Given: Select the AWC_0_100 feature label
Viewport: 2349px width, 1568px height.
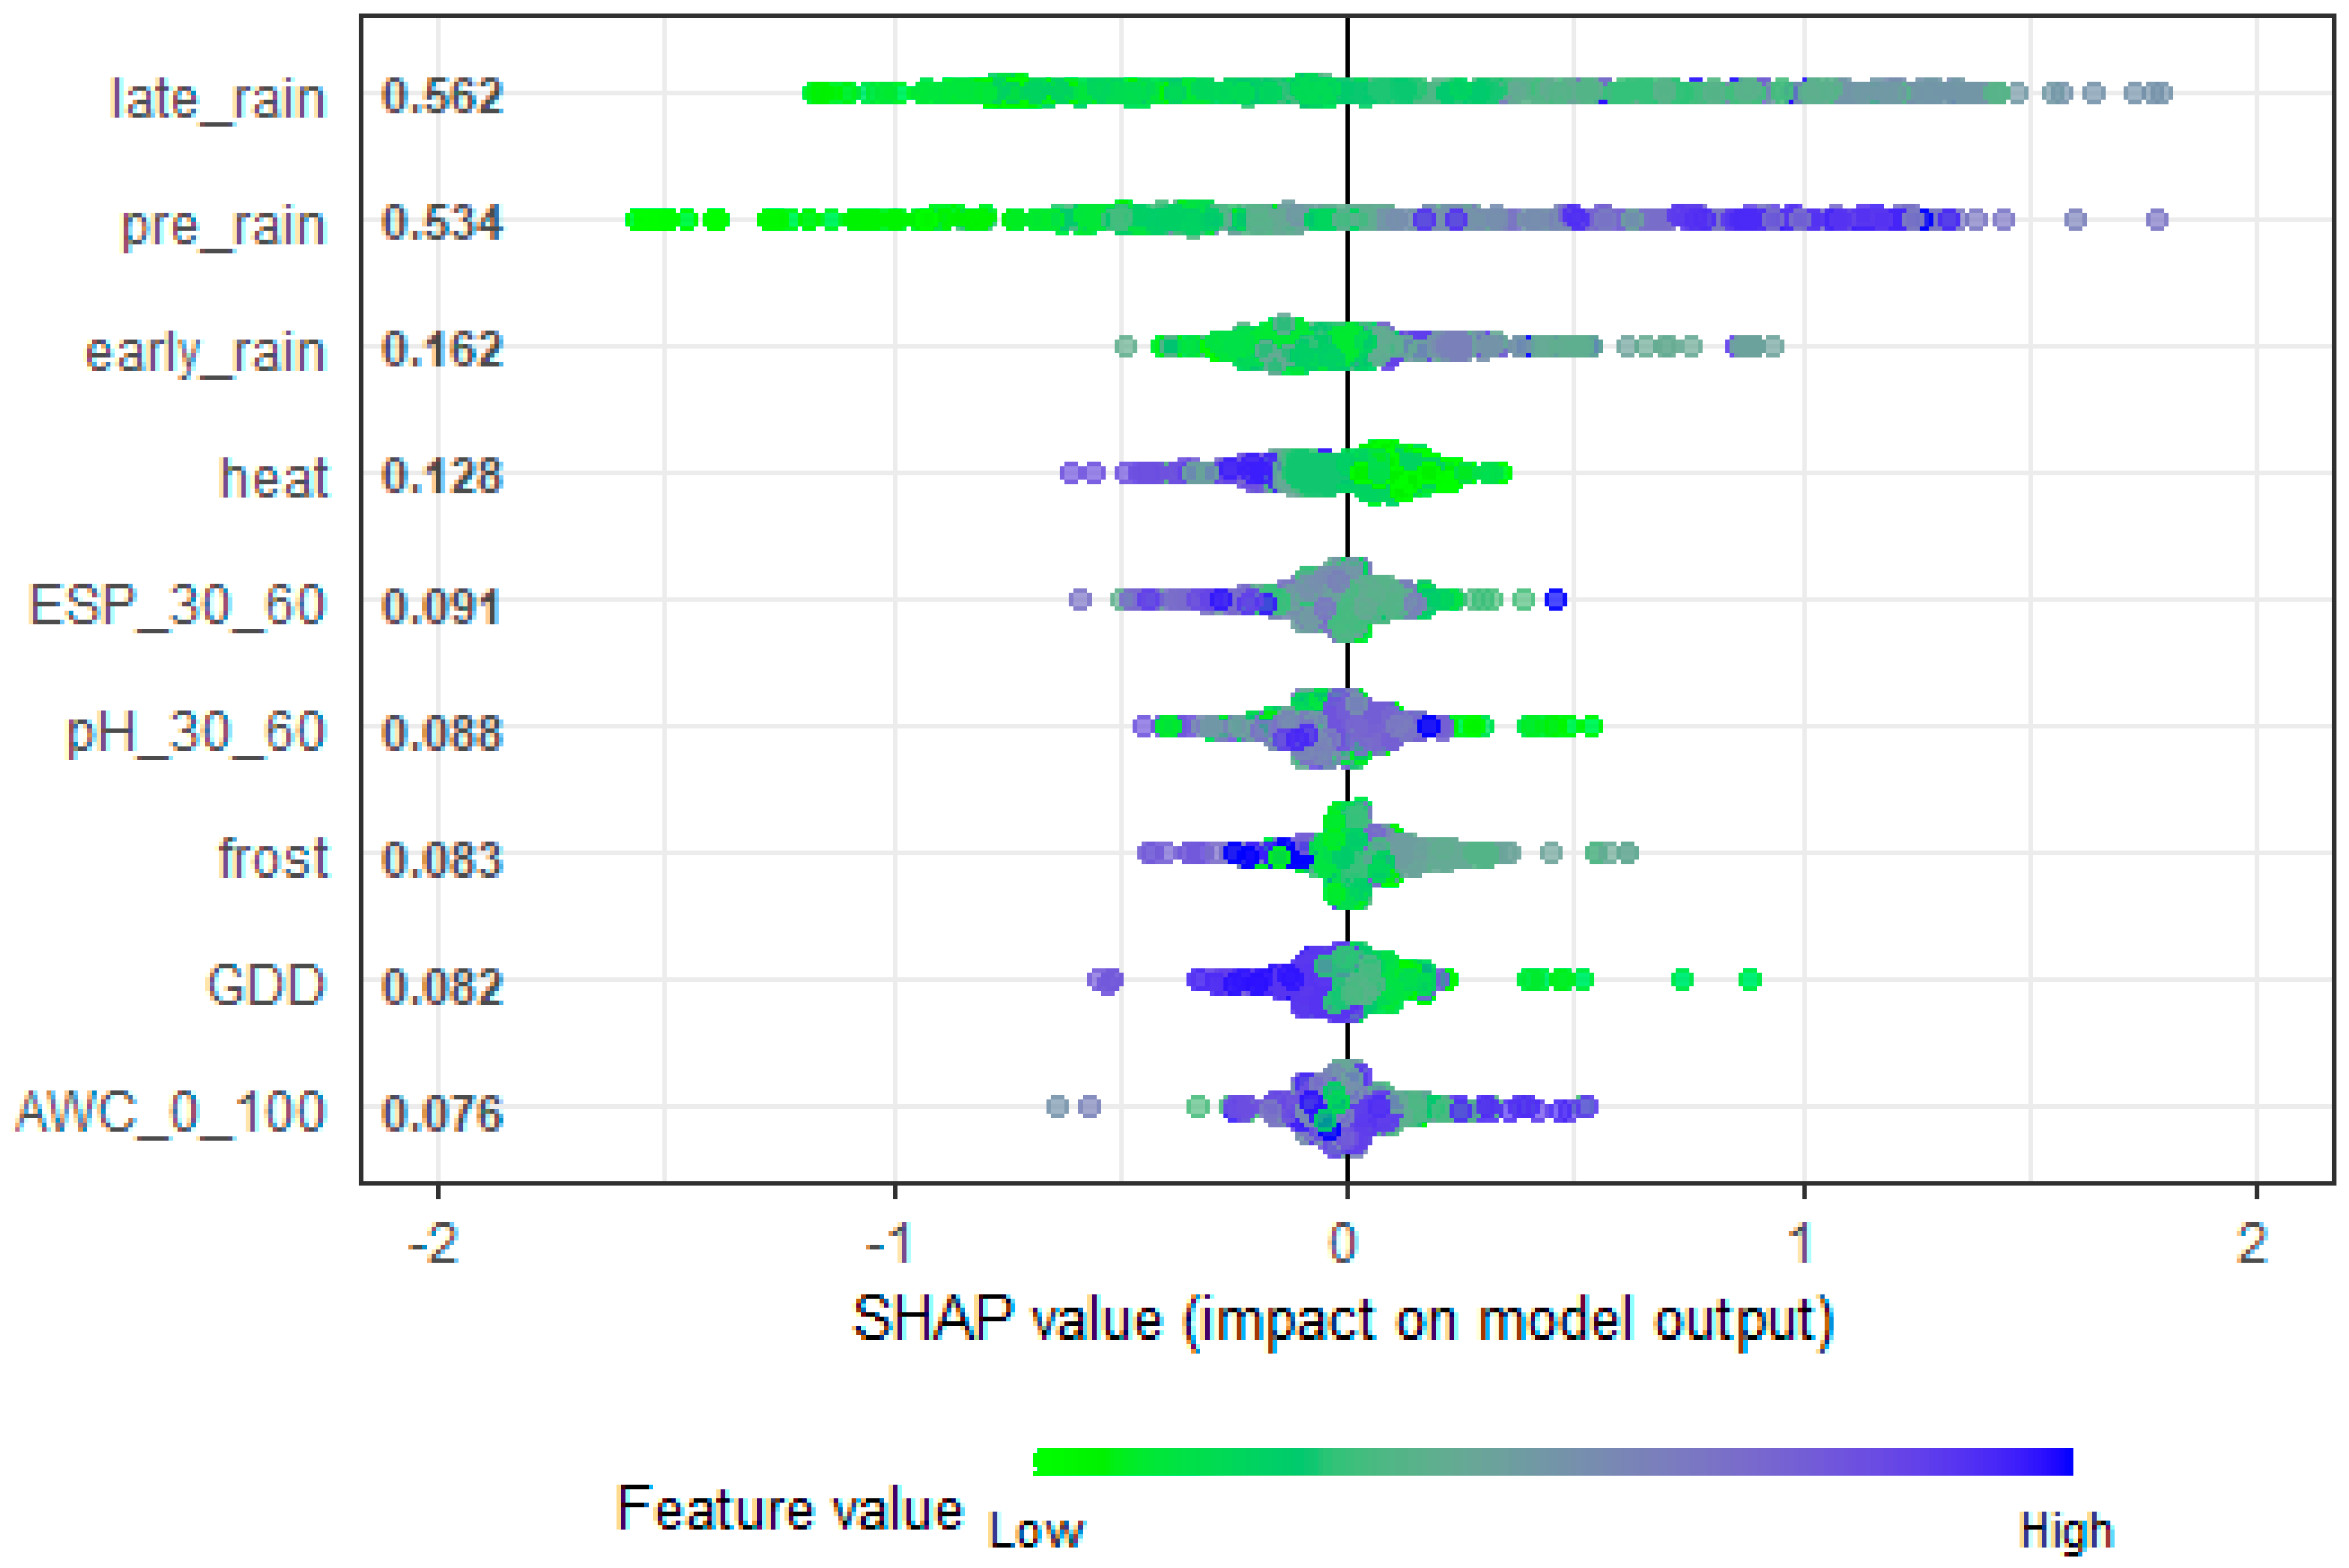Looking at the screenshot, I should coord(170,1112).
